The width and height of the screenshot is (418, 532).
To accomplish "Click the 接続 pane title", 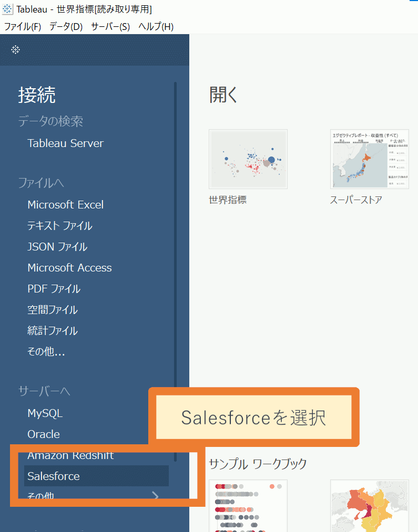I will (x=37, y=95).
